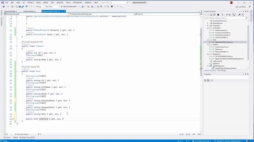Viewport: 254px width, 142px height.
Task: Open the BUILD menu
Action: [x=38, y=3]
